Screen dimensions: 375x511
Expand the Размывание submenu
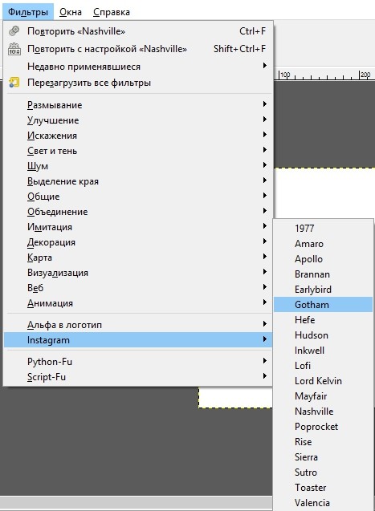(138, 105)
